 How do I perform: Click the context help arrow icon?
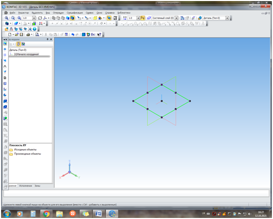(x=99, y=34)
